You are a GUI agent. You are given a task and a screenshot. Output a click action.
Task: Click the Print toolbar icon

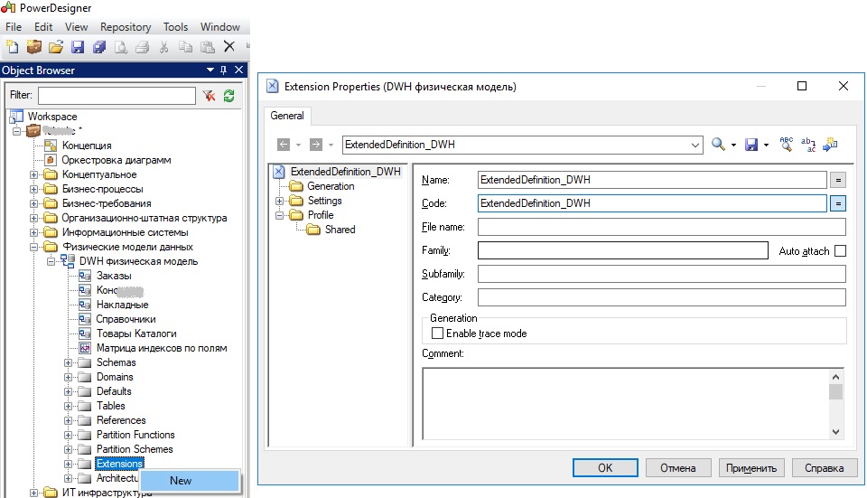click(142, 47)
